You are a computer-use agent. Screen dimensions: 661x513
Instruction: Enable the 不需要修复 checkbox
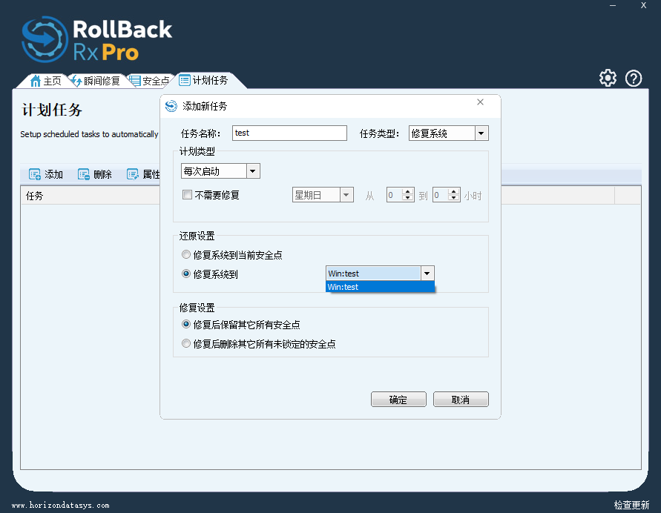(187, 196)
